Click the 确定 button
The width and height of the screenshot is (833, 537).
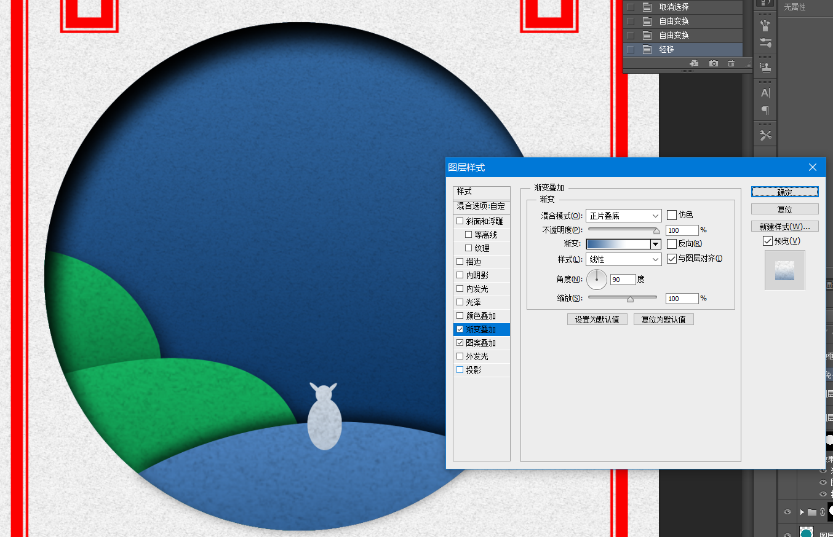[x=785, y=192]
